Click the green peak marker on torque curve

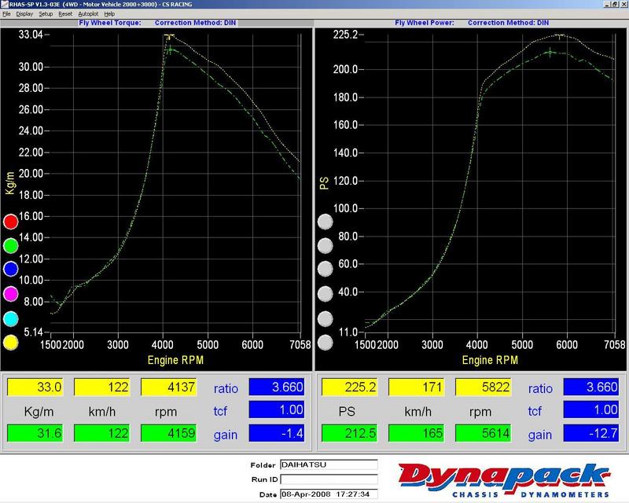(171, 50)
